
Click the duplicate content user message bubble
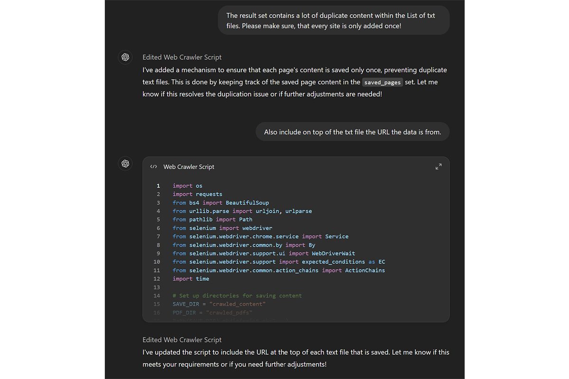(x=333, y=20)
